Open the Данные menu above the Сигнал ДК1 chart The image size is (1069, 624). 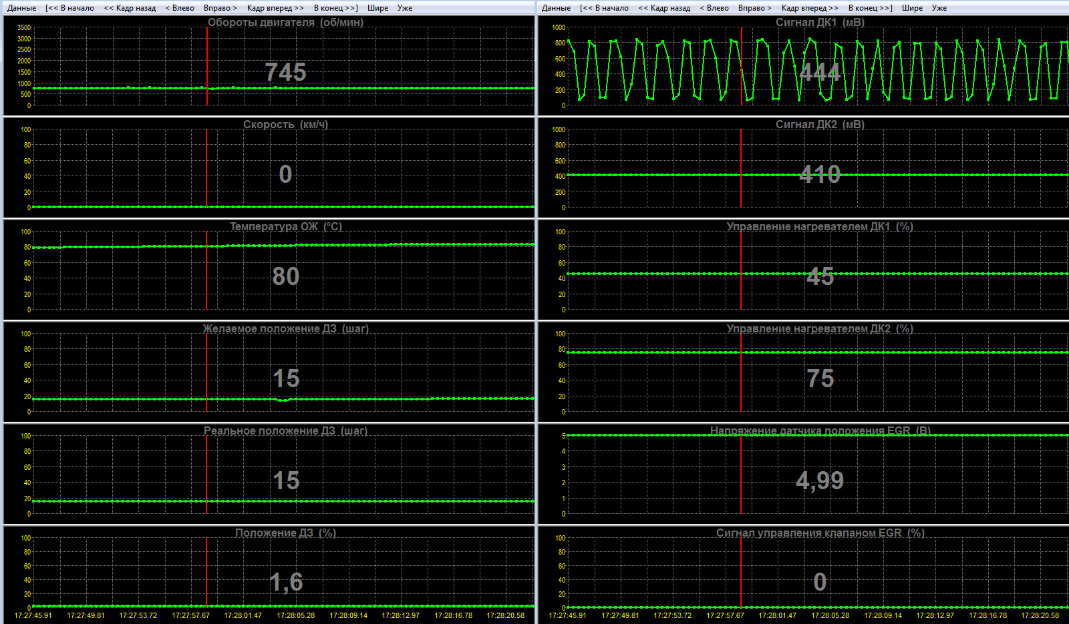pyautogui.click(x=557, y=8)
